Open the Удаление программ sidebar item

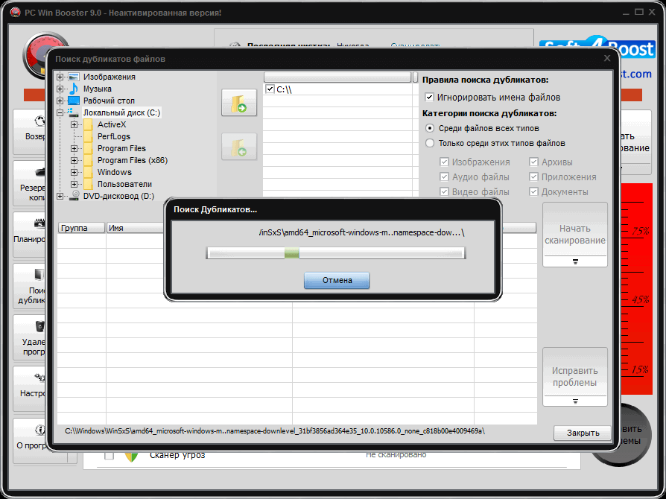pos(30,337)
